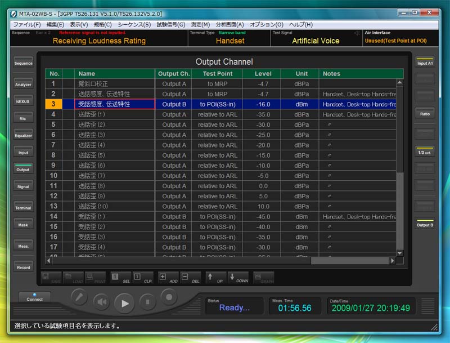Click the Artificial Voice test signal label
This screenshot has width=450, height=343.
pyautogui.click(x=316, y=41)
